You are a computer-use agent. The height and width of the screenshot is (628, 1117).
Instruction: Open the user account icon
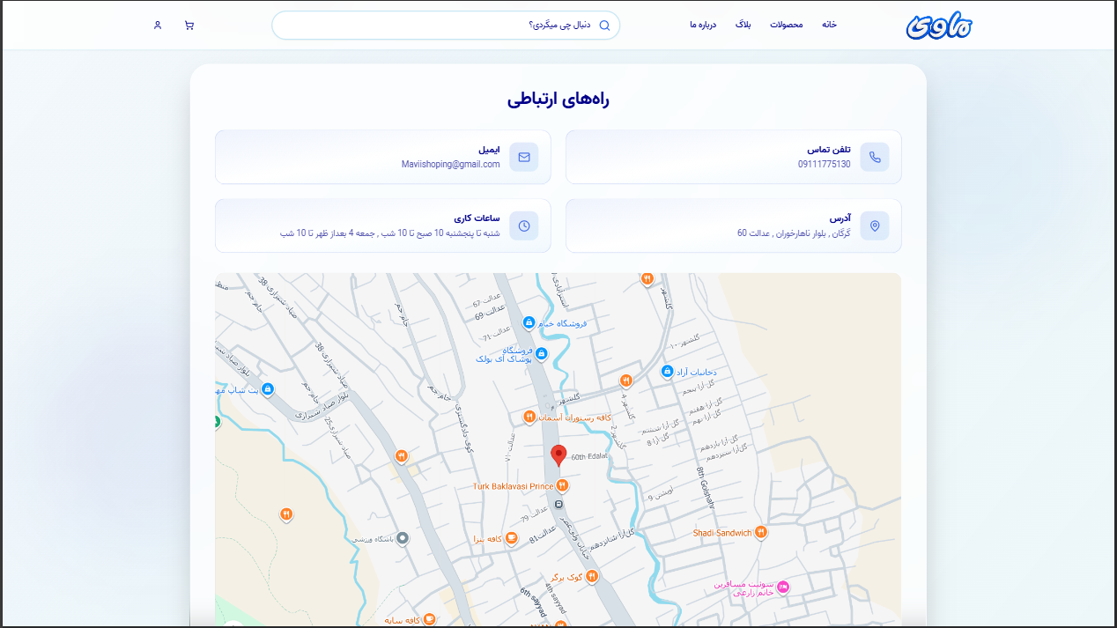click(x=158, y=26)
